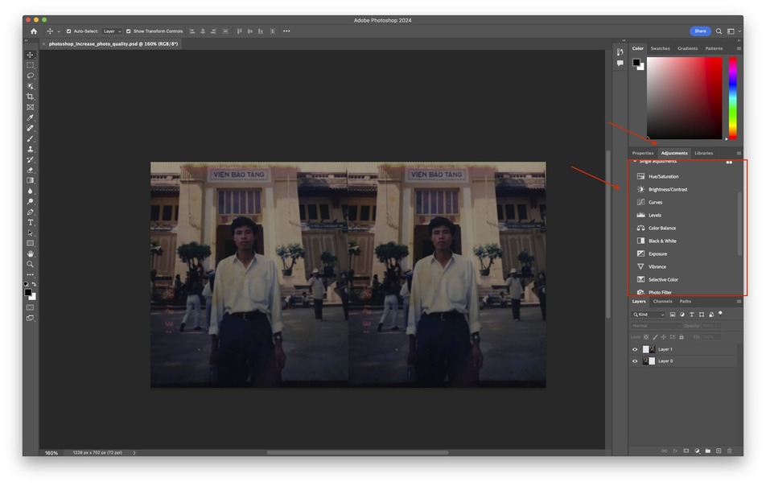766x486 pixels.
Task: Click the blue Share button
Action: pyautogui.click(x=700, y=31)
